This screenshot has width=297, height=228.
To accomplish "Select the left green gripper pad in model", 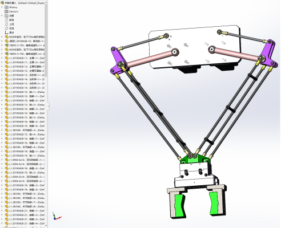I will [179, 206].
